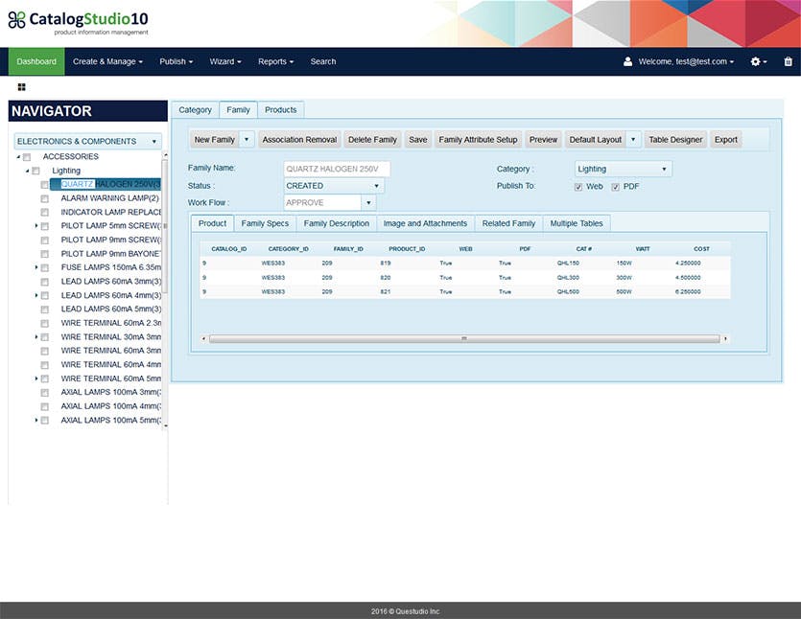The width and height of the screenshot is (801, 619).
Task: Open the Status CREATED dropdown
Action: (x=334, y=186)
